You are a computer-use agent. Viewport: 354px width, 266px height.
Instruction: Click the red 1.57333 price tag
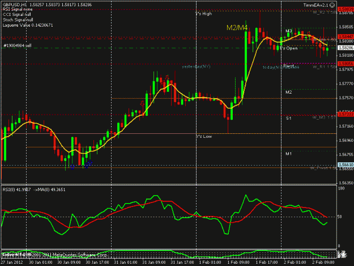coord(346,115)
